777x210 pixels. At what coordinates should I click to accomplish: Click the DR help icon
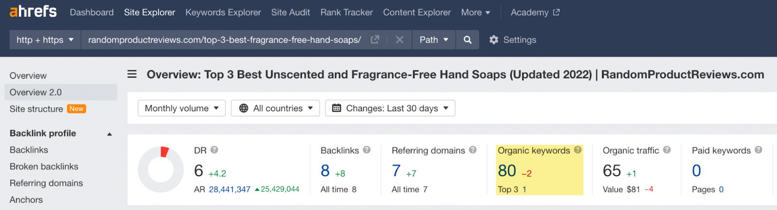point(214,150)
